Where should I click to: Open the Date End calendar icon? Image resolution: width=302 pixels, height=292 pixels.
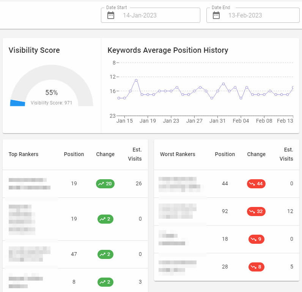pos(216,15)
